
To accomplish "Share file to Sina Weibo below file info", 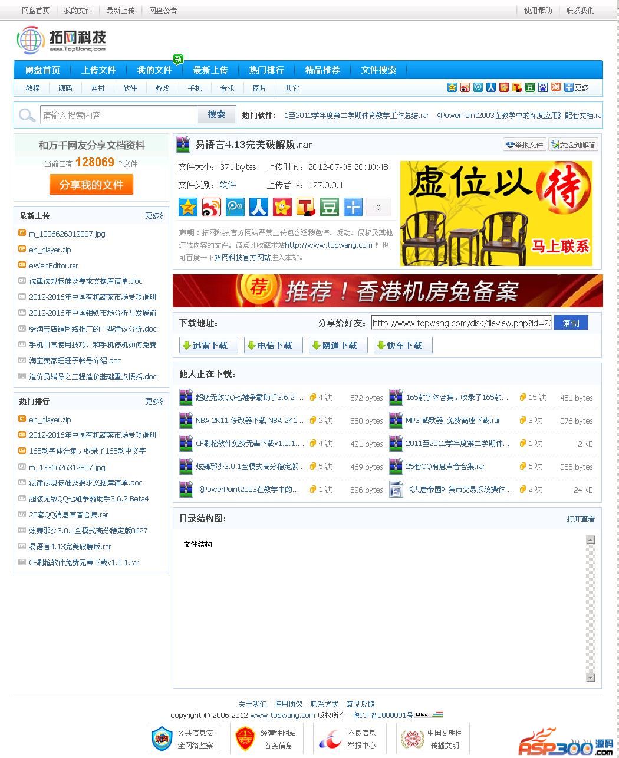I will [x=212, y=207].
